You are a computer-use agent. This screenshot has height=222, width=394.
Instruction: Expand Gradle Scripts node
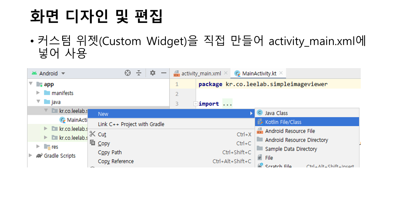30,155
